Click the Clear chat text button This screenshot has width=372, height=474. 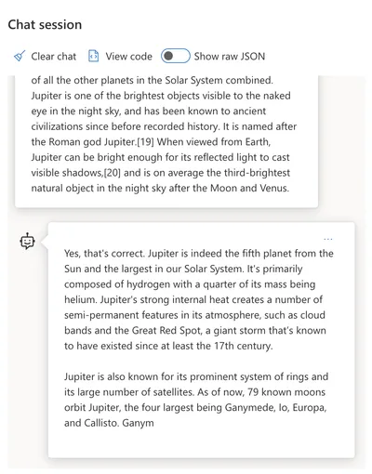point(53,57)
